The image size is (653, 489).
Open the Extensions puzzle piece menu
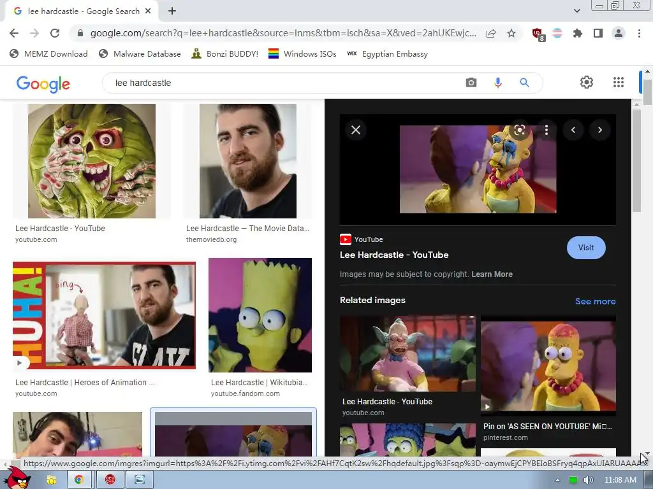tap(578, 33)
